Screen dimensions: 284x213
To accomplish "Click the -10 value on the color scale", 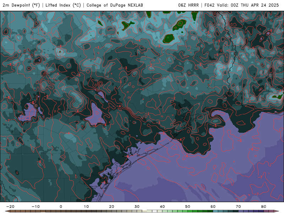I will [x=35, y=207].
